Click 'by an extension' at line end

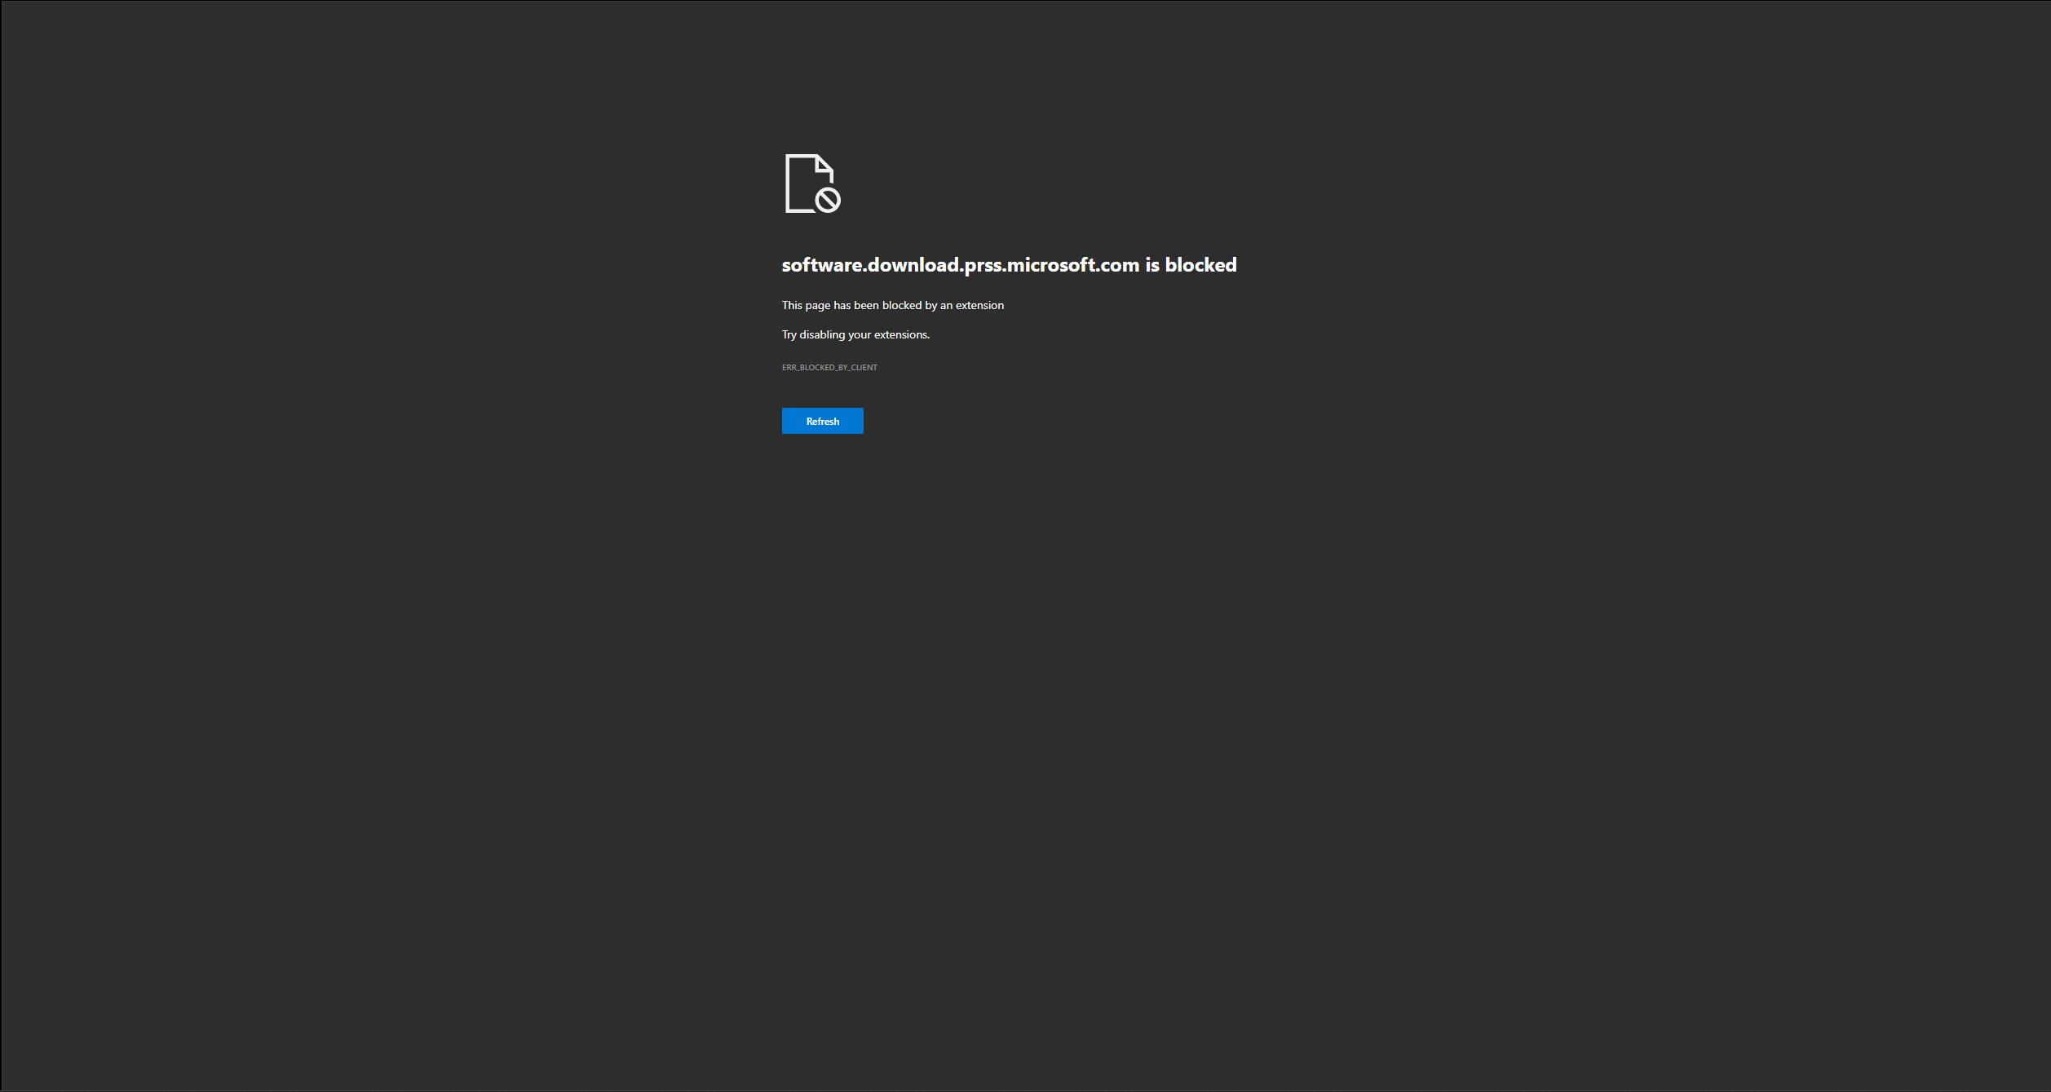[964, 306]
